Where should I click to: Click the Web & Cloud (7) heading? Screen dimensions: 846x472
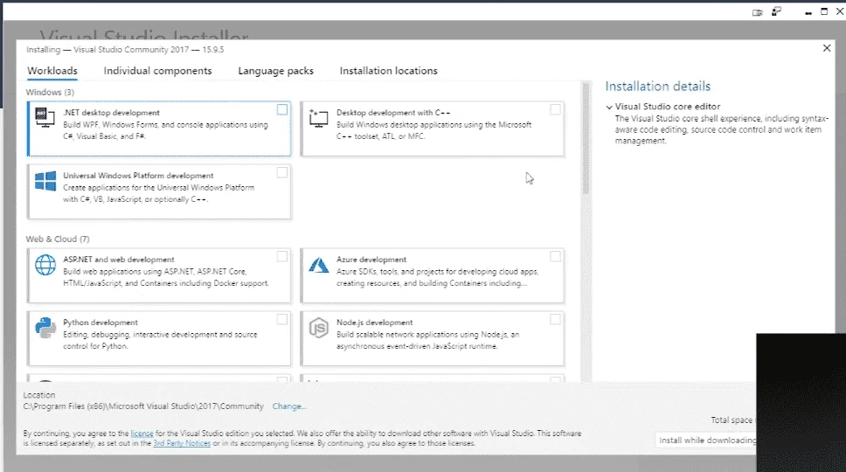click(58, 239)
